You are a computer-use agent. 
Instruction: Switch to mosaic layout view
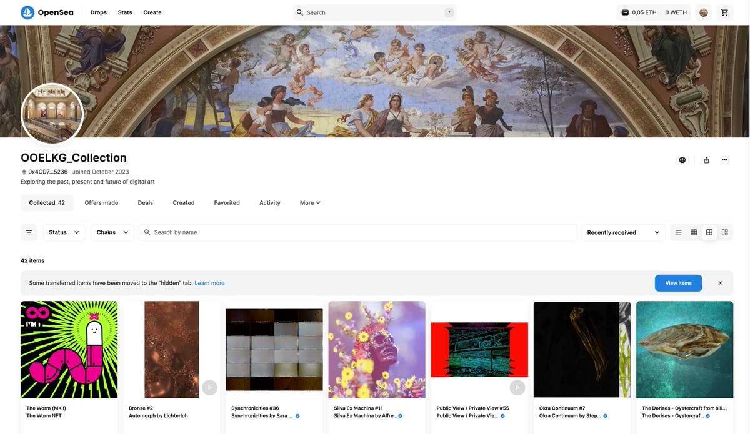pyautogui.click(x=725, y=232)
